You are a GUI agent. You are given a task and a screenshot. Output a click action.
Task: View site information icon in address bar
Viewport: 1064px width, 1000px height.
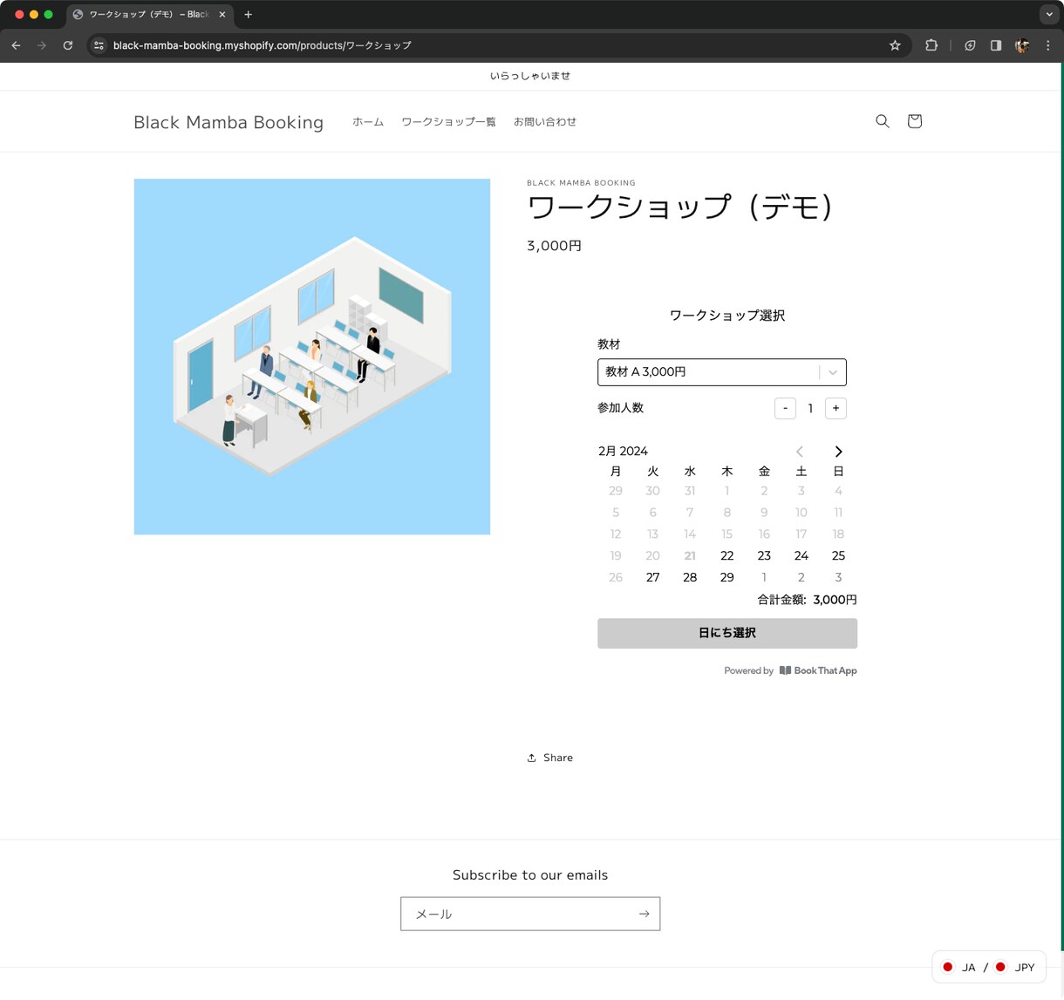pos(99,45)
